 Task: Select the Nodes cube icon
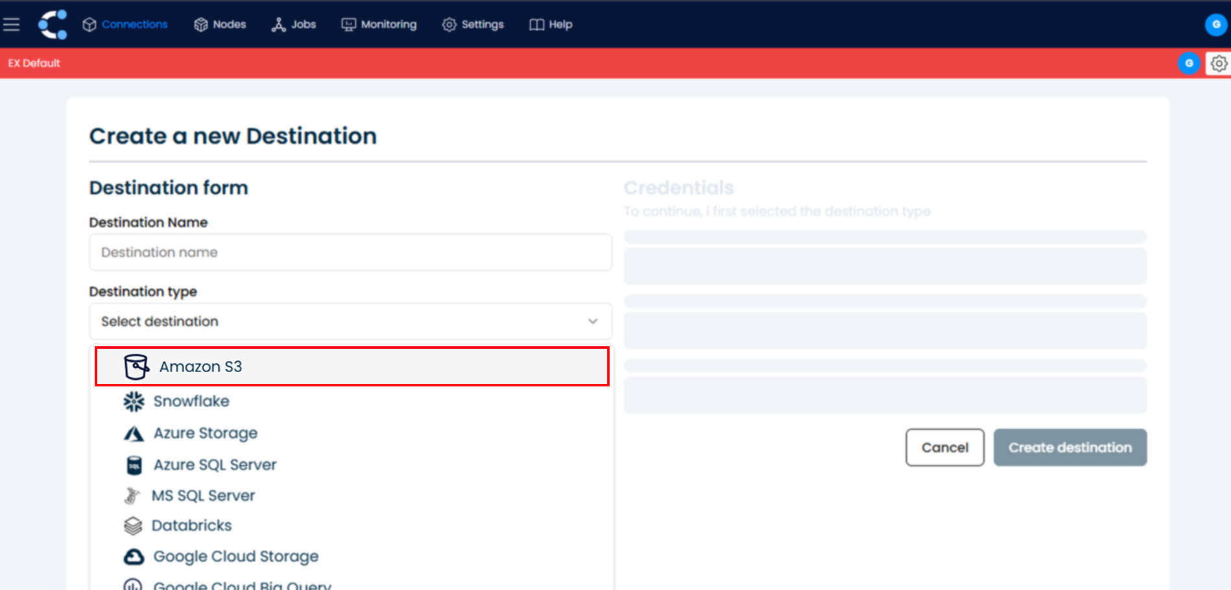[201, 24]
